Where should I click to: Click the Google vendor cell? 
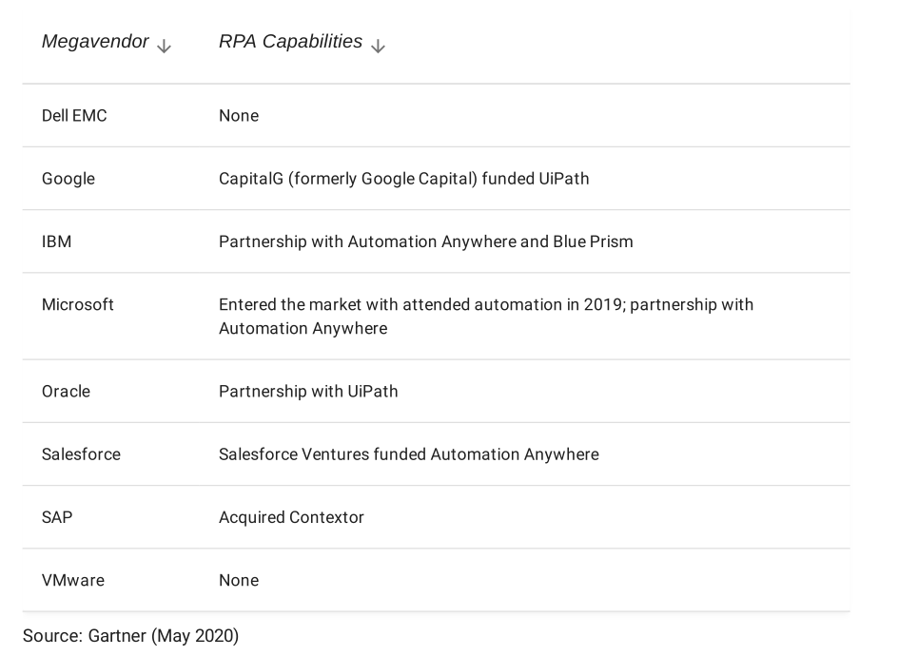pyautogui.click(x=68, y=179)
